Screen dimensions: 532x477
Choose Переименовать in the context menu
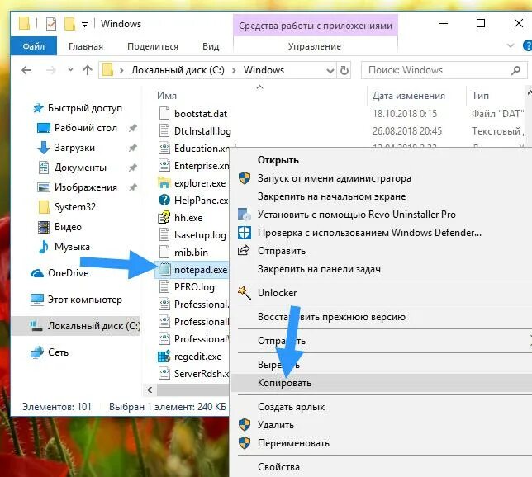(x=293, y=443)
